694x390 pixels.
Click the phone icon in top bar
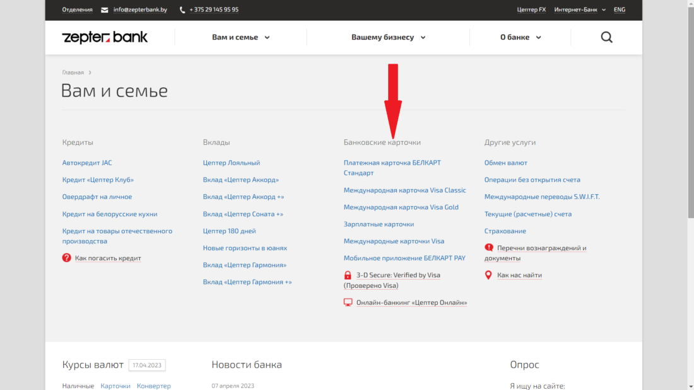point(182,10)
